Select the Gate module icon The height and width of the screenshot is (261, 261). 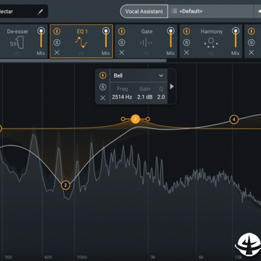[x=146, y=43]
